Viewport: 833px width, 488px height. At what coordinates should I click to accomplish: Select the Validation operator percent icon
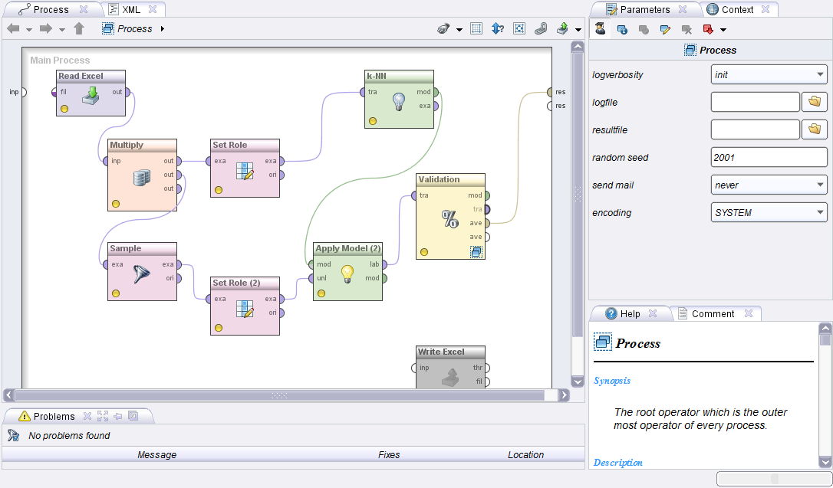coord(450,218)
